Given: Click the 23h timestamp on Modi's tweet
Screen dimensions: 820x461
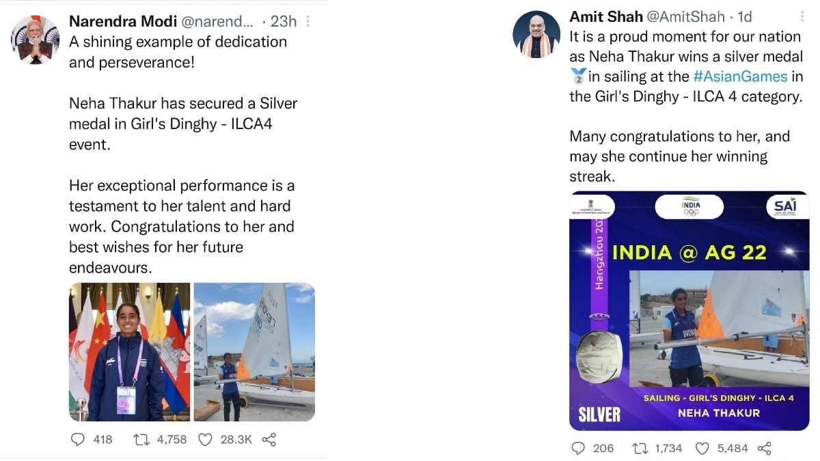Looking at the screenshot, I should [x=283, y=22].
